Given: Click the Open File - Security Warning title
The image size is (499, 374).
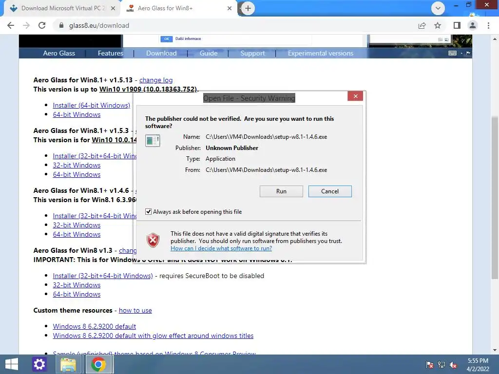Looking at the screenshot, I should 249,98.
